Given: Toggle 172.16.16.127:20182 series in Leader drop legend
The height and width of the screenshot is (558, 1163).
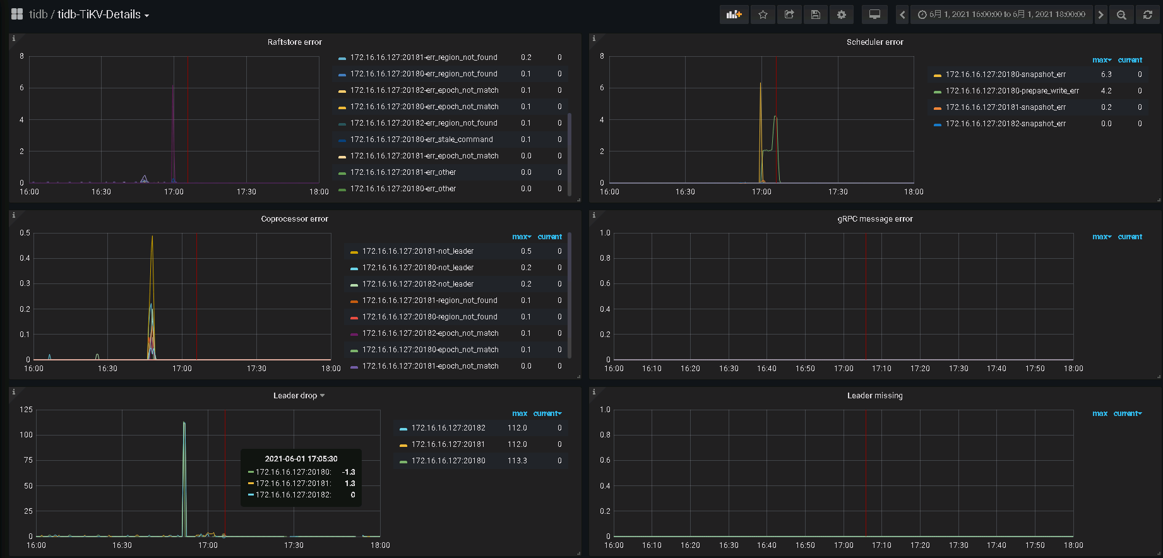Looking at the screenshot, I should click(x=448, y=428).
